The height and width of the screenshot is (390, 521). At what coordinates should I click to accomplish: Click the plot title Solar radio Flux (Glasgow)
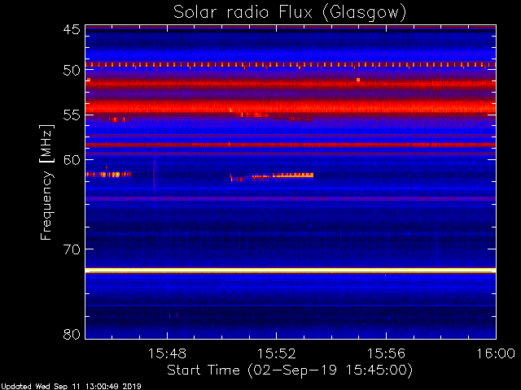pos(290,12)
